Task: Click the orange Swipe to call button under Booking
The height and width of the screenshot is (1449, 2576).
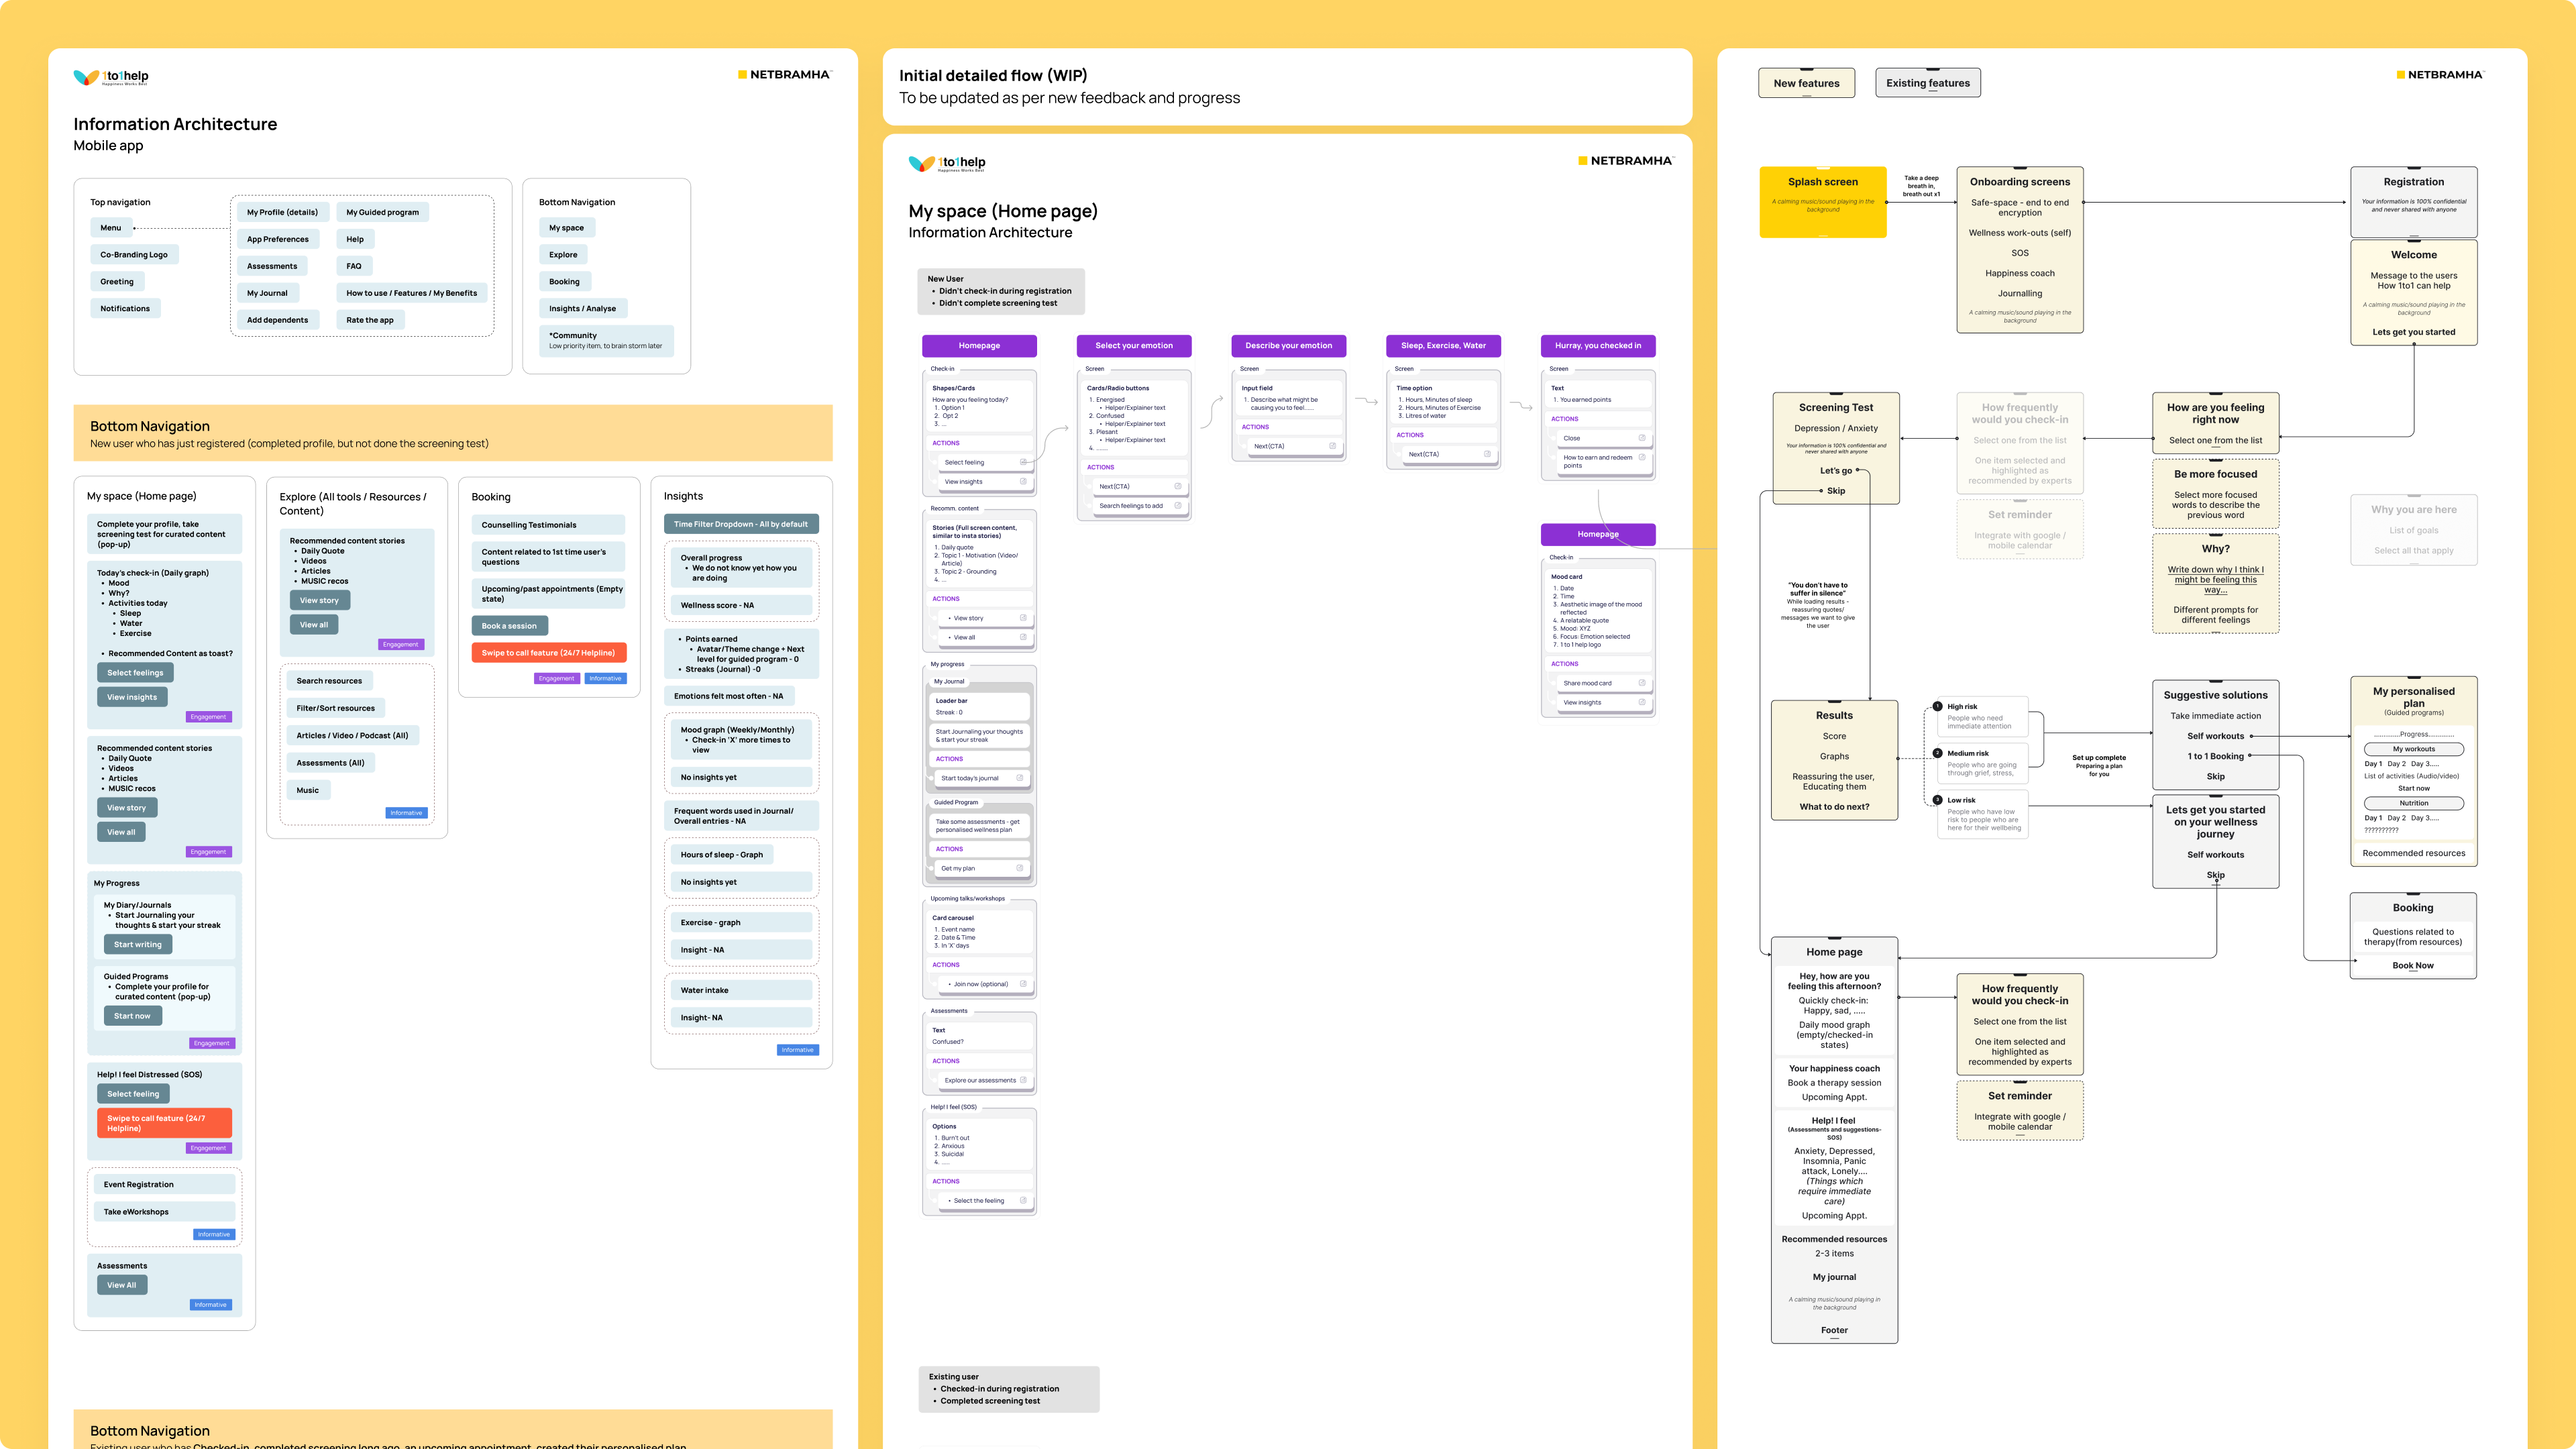Action: coord(548,653)
